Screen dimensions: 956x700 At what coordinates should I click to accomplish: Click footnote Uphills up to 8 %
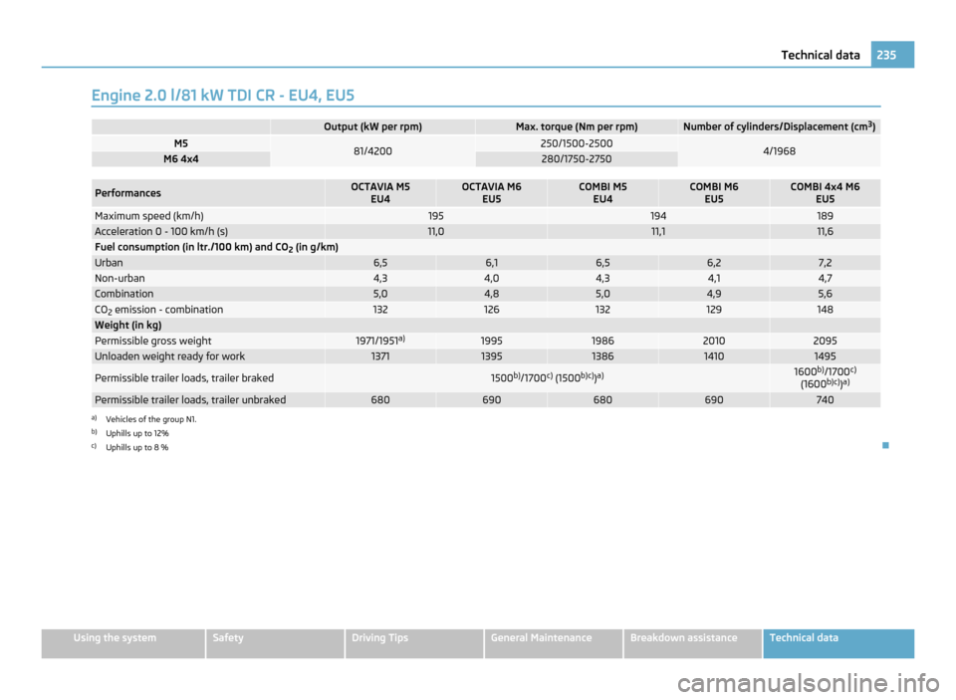(x=137, y=447)
